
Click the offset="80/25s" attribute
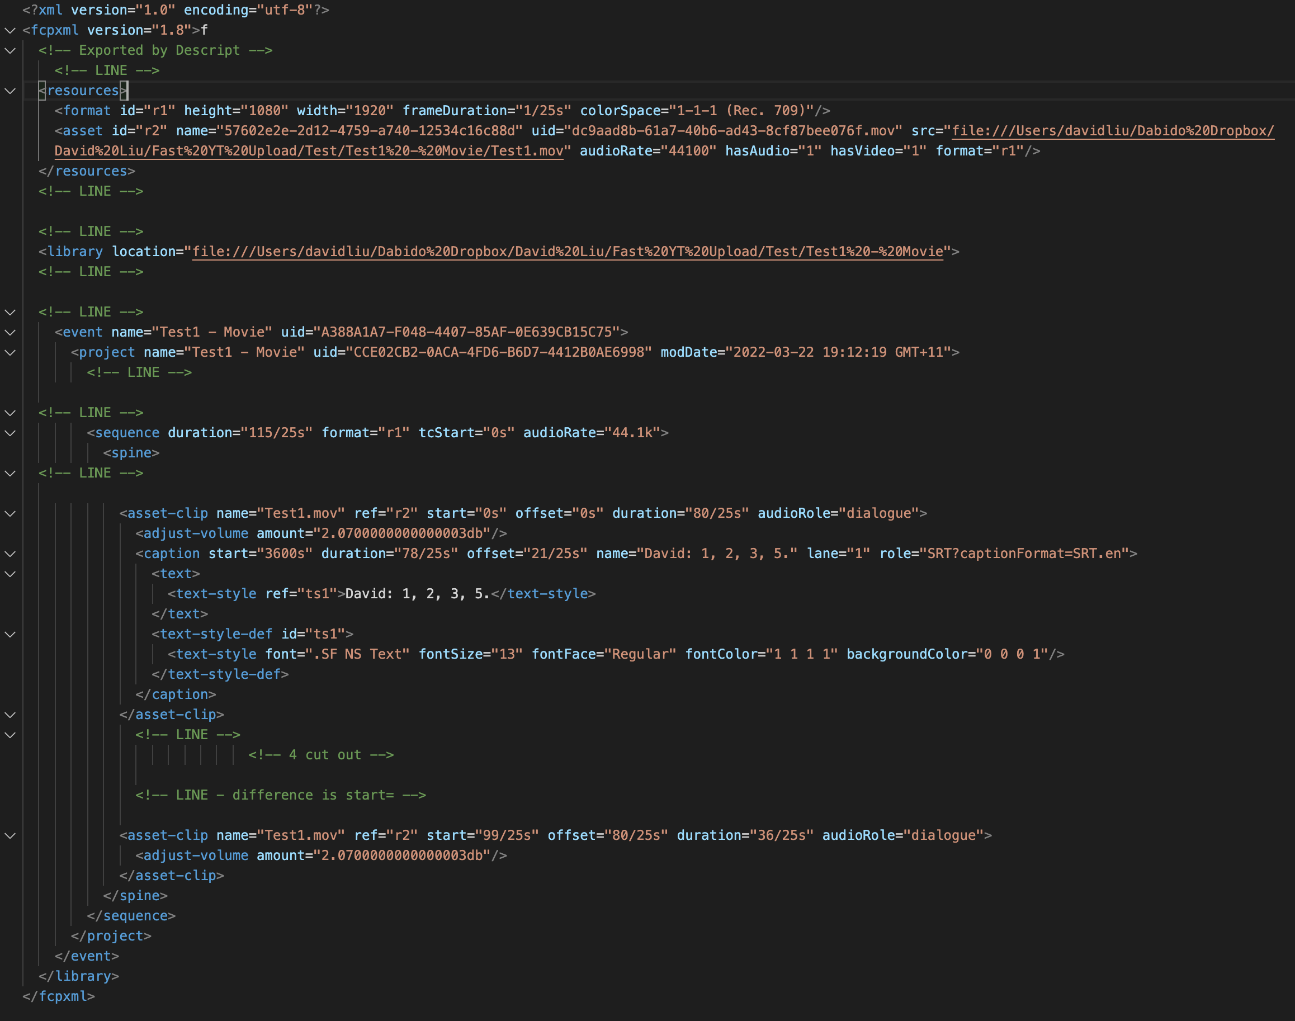click(607, 836)
